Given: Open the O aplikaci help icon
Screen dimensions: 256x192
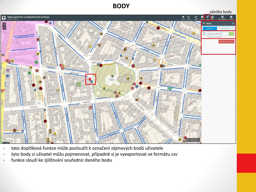Looking at the screenshot, I should click(x=231, y=18).
